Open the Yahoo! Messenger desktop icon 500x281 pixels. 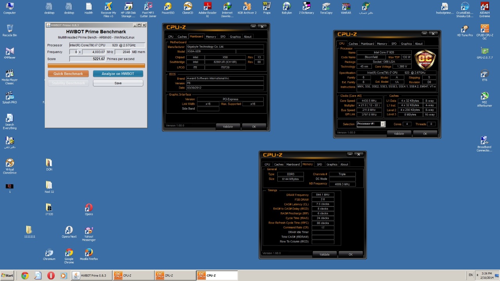(x=89, y=233)
